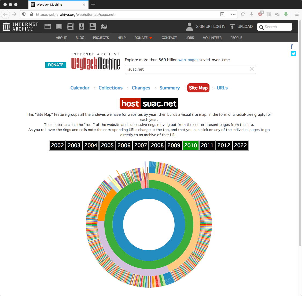Select year 2003
This screenshot has height=296, width=302.
[74, 145]
